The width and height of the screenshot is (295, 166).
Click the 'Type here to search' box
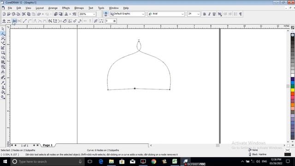tap(47, 161)
